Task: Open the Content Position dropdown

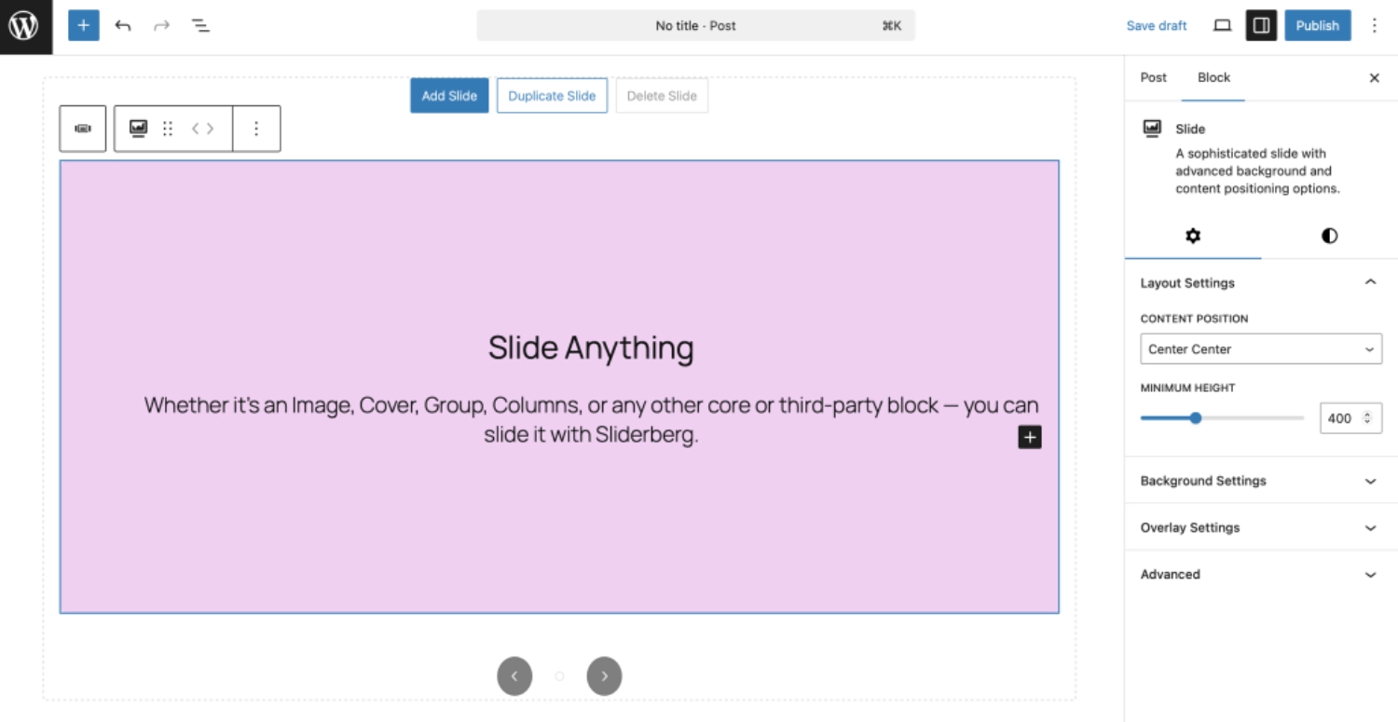Action: [x=1260, y=348]
